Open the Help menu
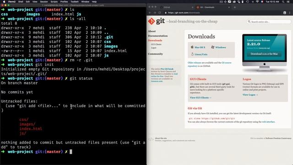This screenshot has height=165, width=293. point(94,2)
